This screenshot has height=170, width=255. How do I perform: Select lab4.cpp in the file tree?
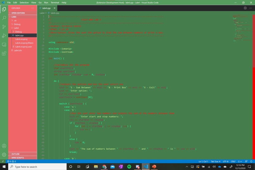(22, 35)
